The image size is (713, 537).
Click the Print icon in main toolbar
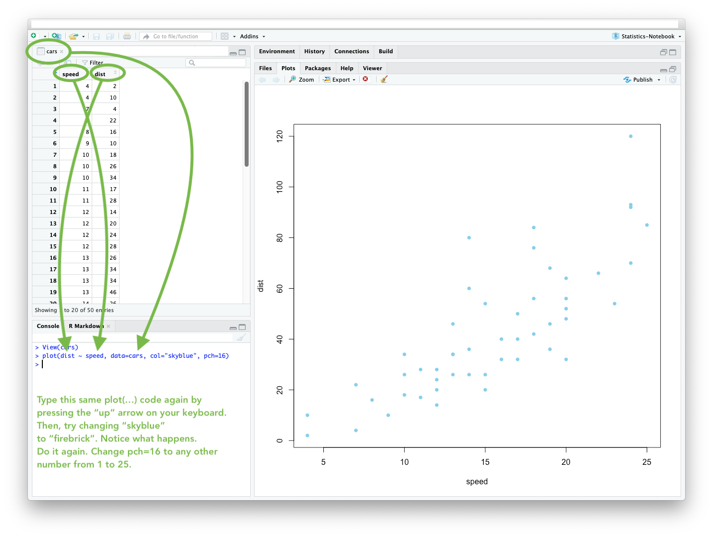127,36
